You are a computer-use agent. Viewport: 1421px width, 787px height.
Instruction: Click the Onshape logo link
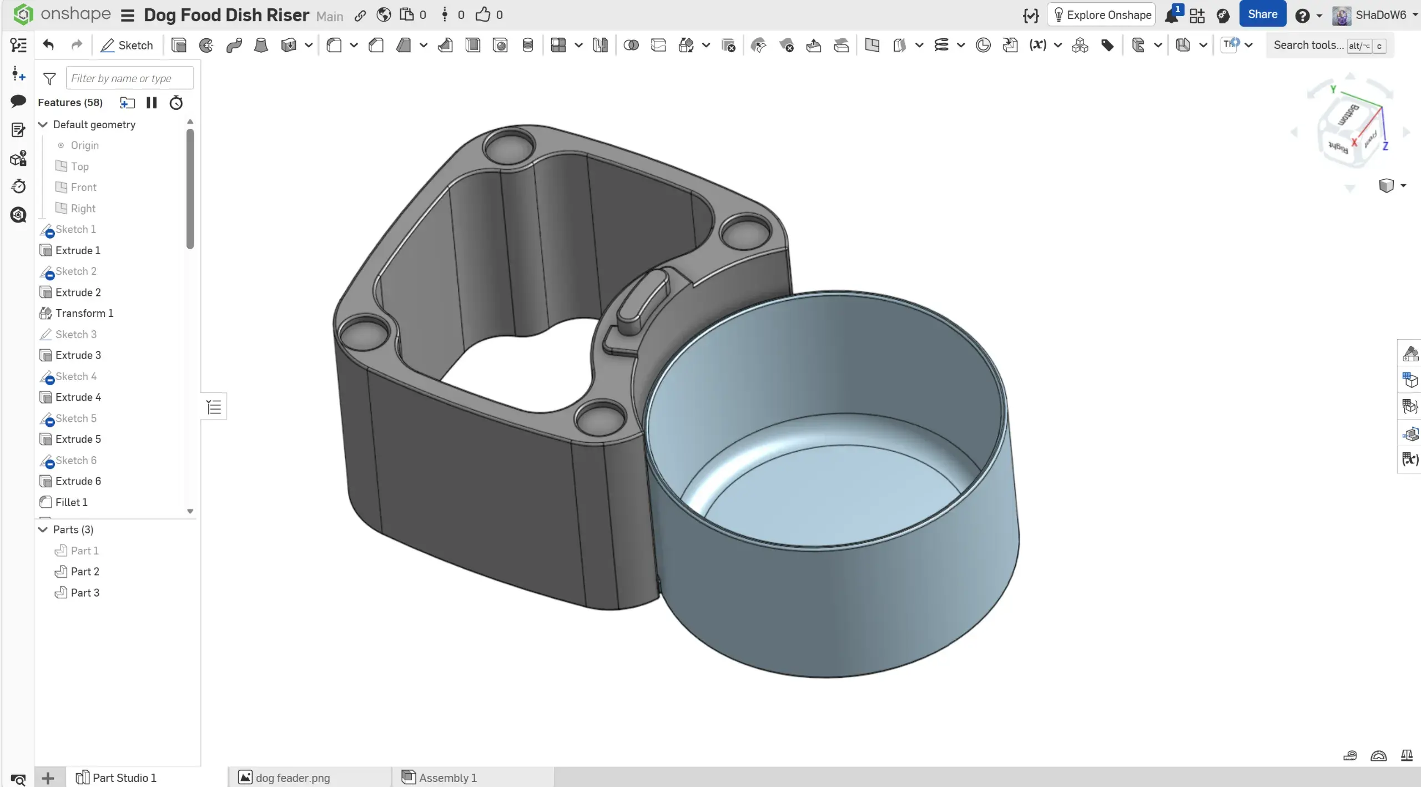pos(62,14)
